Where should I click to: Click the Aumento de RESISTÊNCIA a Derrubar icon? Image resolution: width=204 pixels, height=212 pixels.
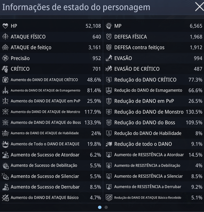pos(109,187)
